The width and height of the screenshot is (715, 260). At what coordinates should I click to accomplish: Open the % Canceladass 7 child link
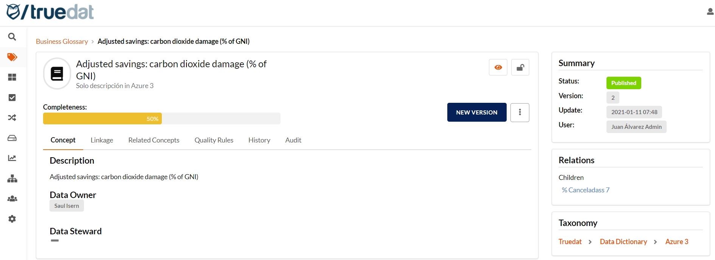tap(585, 190)
